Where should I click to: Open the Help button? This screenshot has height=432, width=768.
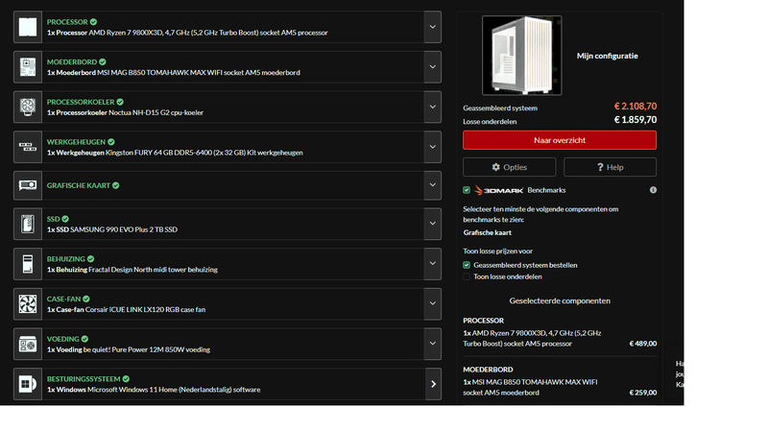pos(610,167)
